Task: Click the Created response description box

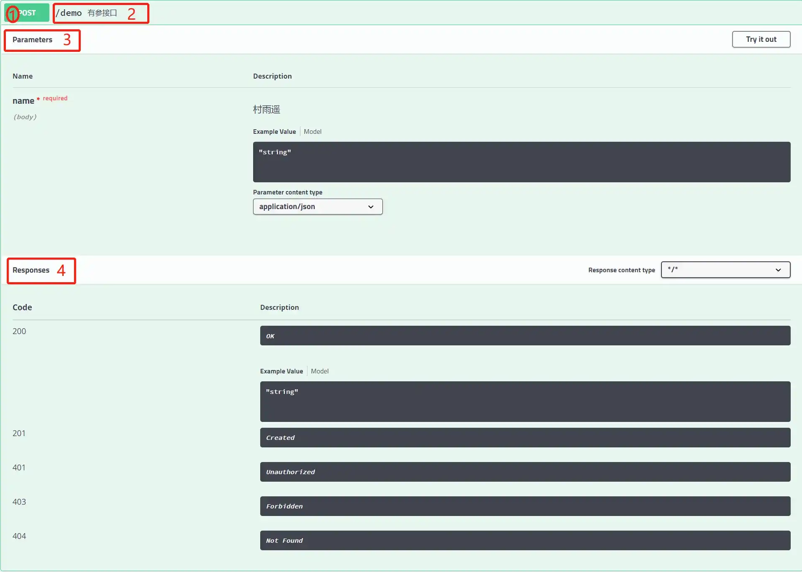Action: coord(525,437)
